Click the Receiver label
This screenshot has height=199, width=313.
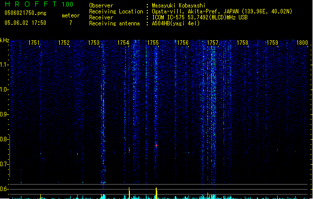(101, 17)
